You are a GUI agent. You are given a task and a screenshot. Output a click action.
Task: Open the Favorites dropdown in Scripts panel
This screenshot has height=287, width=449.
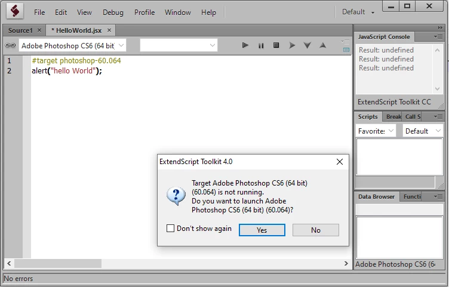[x=376, y=131]
